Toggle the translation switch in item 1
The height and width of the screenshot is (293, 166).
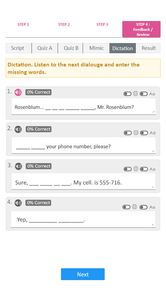tap(127, 94)
